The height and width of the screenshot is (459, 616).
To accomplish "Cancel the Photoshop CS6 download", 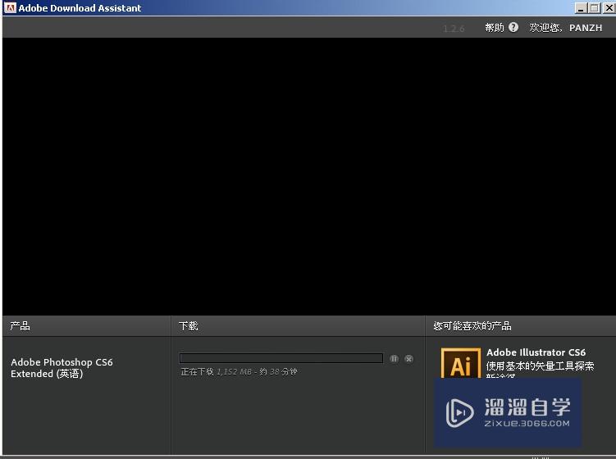I will coord(409,358).
